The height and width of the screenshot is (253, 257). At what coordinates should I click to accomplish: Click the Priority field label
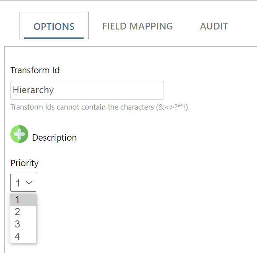pyautogui.click(x=24, y=163)
